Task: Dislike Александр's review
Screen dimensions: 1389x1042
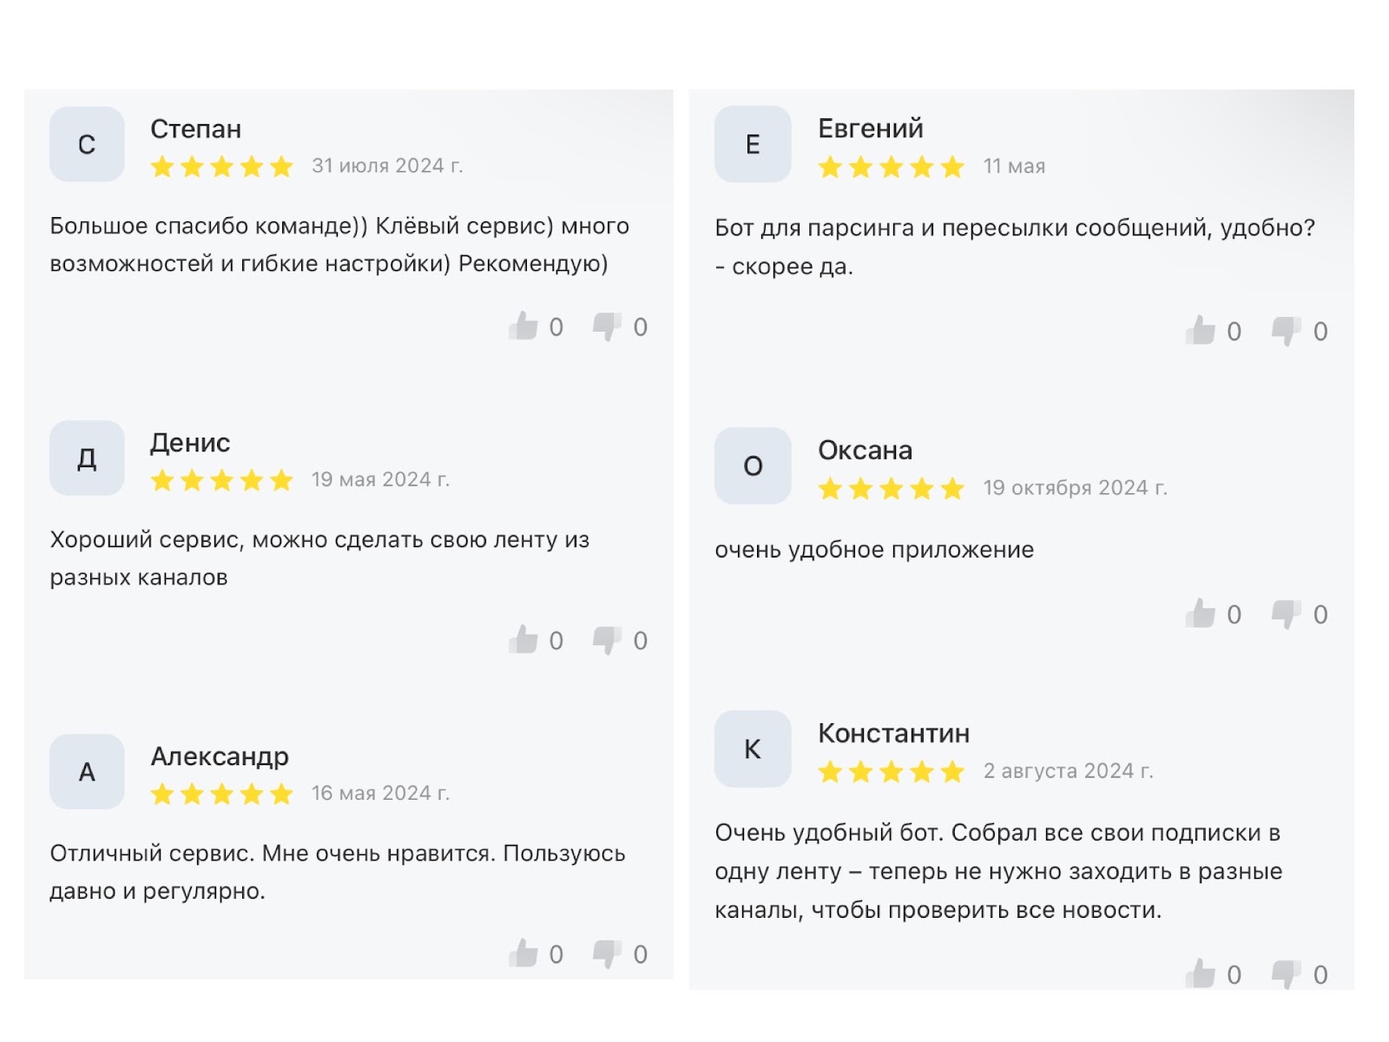Action: (x=607, y=953)
